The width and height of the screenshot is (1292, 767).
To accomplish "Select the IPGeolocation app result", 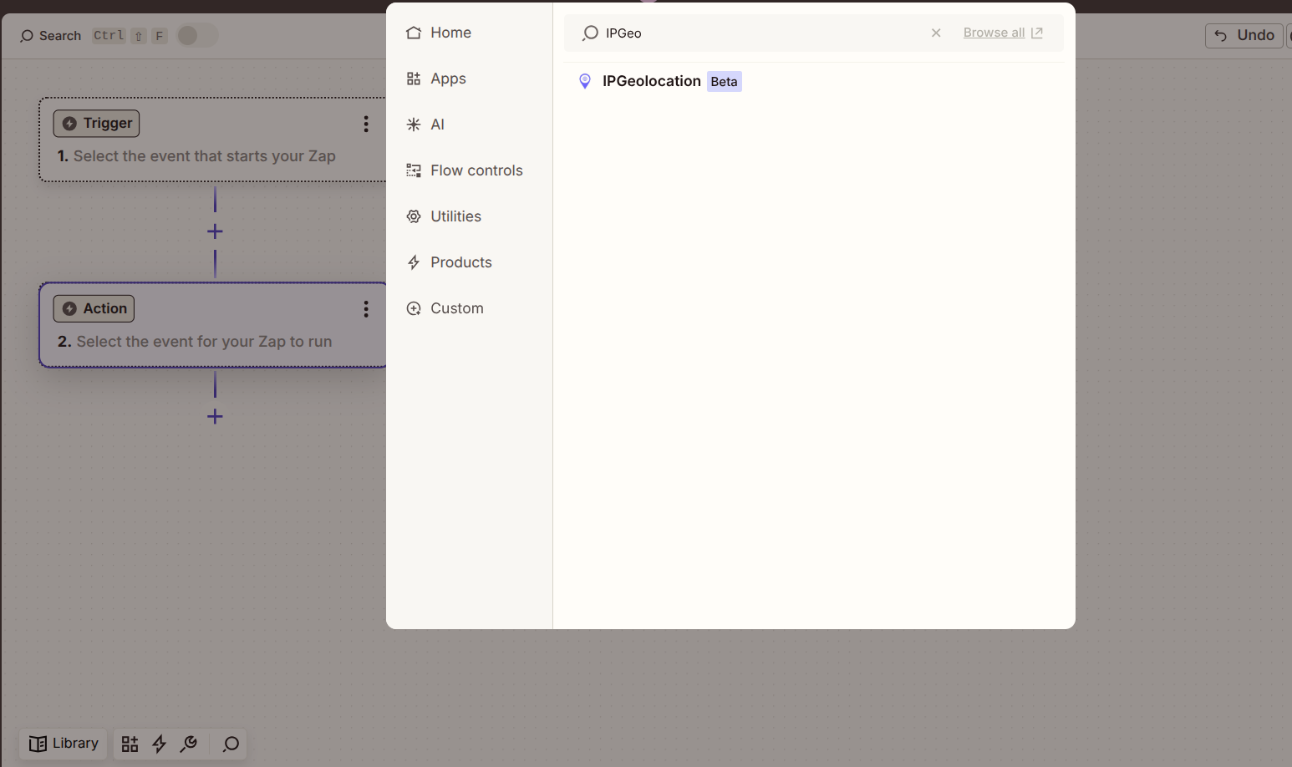I will (651, 81).
